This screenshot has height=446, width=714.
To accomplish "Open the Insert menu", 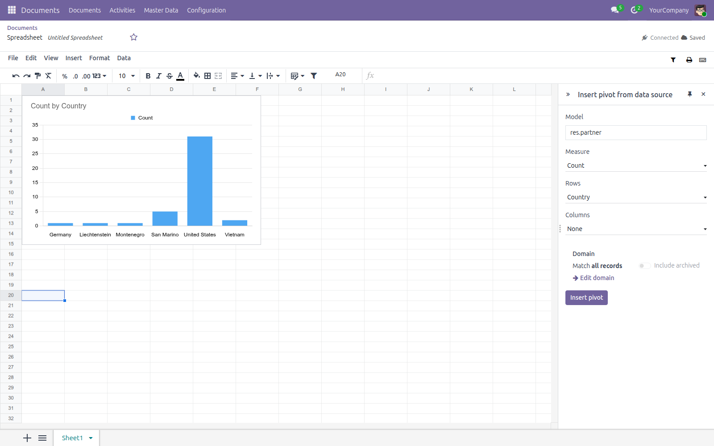I will 74,58.
